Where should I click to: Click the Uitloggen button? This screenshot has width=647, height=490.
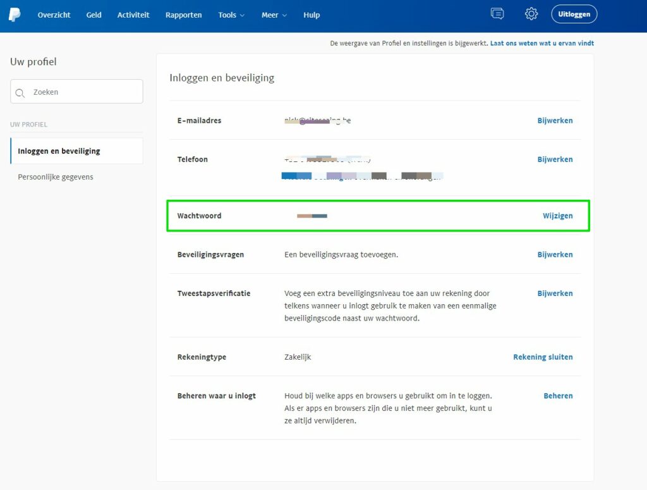click(x=574, y=14)
